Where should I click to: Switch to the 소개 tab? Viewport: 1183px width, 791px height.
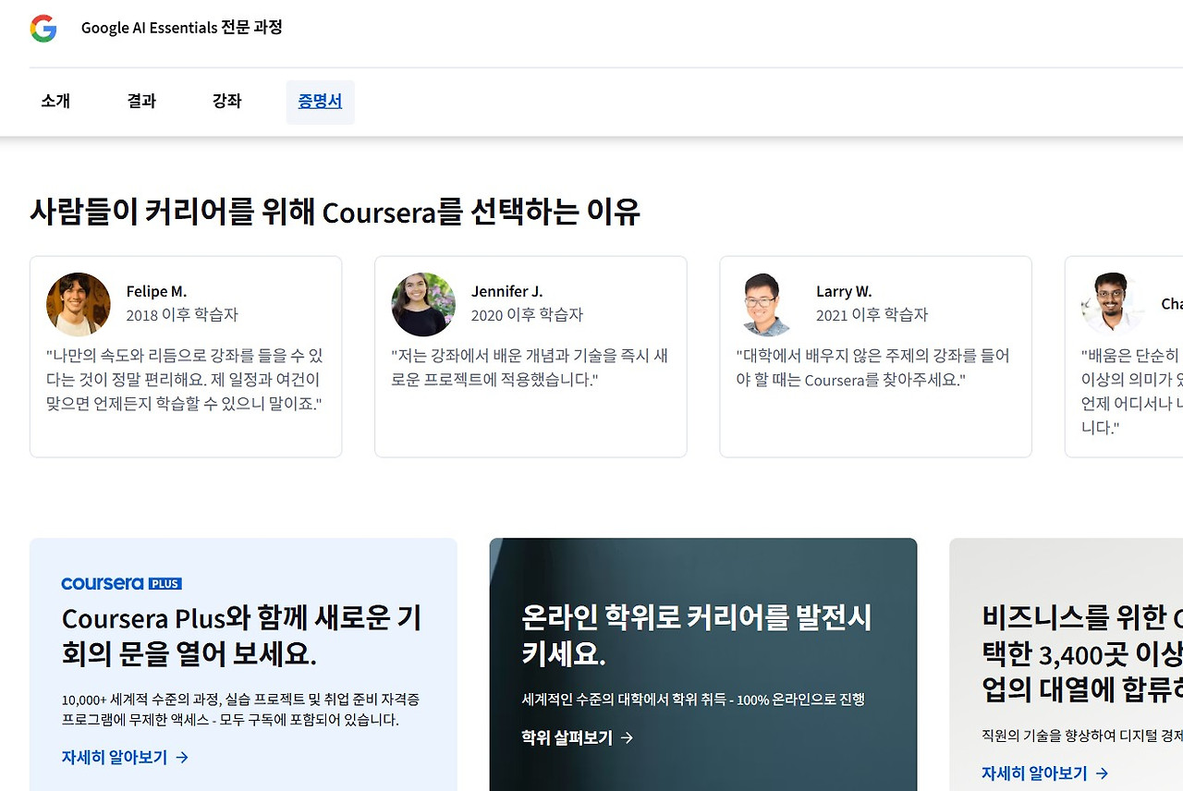[x=55, y=102]
